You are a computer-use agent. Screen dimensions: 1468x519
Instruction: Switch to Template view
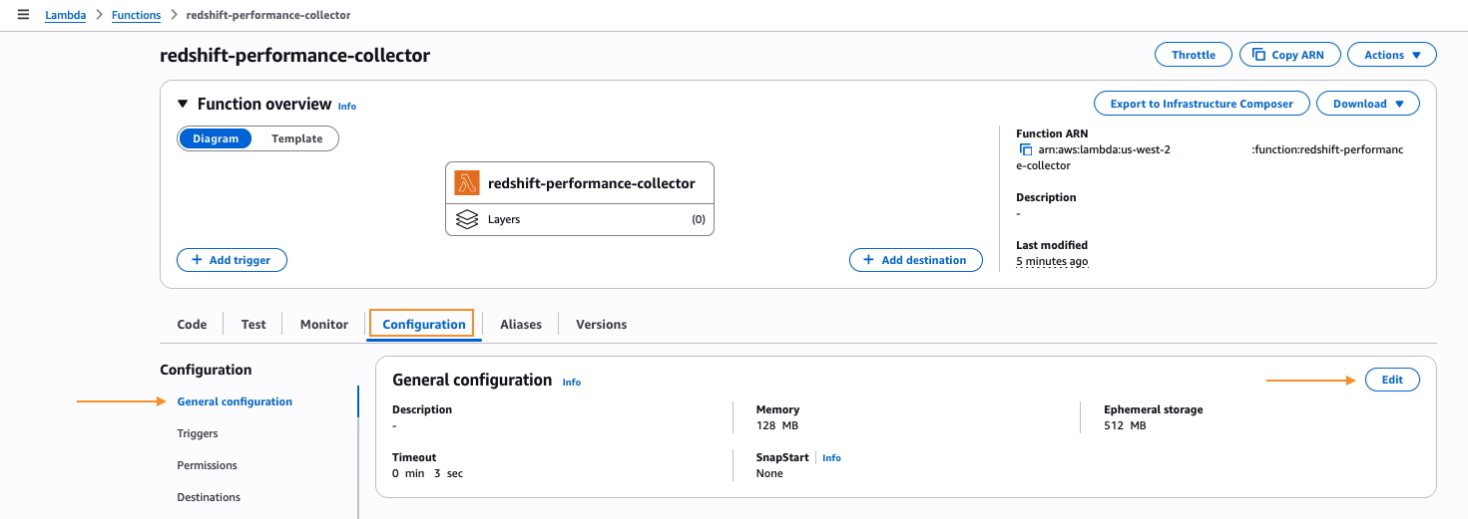click(296, 138)
